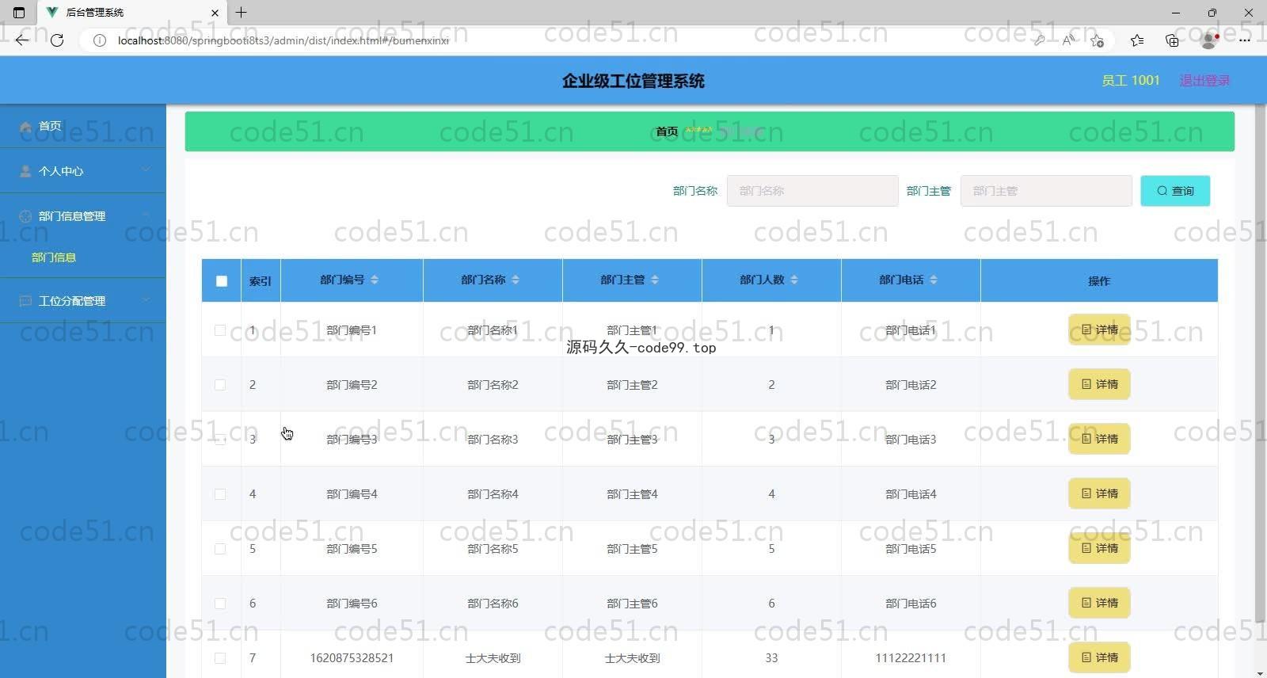Open 详情 for 部门编号3 row
The height and width of the screenshot is (678, 1267).
click(1099, 439)
